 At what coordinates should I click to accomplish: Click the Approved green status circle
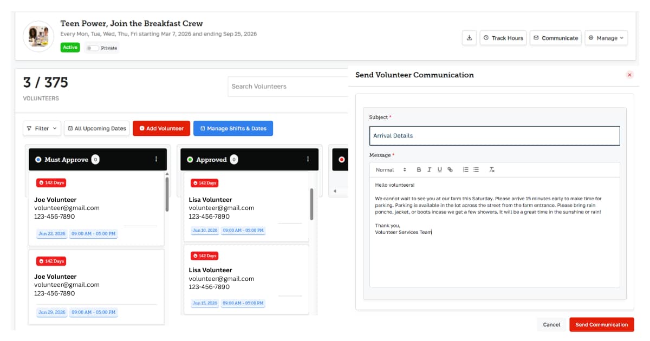click(190, 160)
